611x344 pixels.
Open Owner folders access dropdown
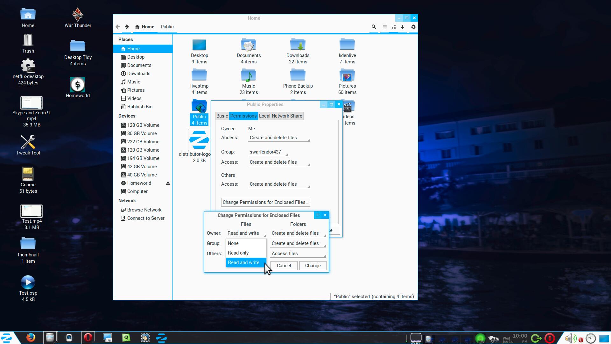pos(298,233)
